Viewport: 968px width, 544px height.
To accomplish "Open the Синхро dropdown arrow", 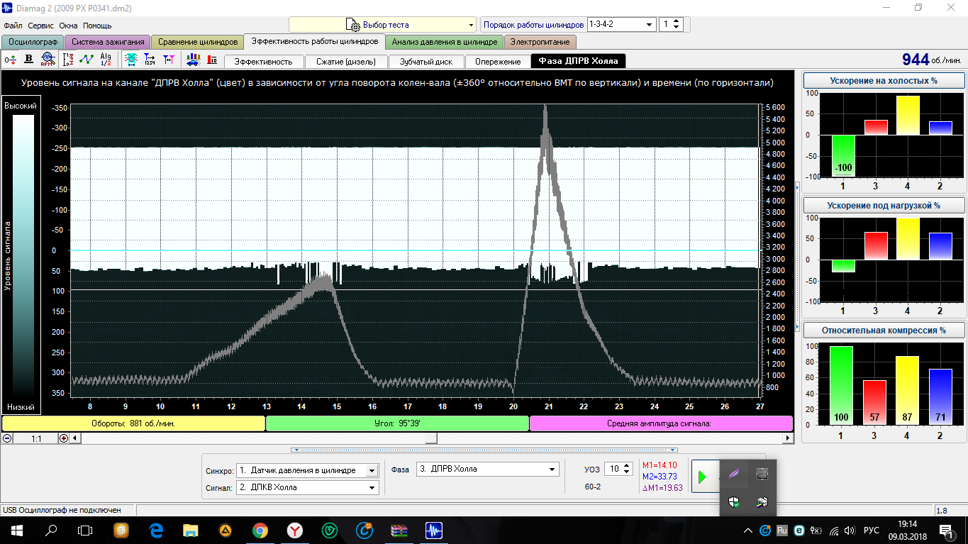I will pyautogui.click(x=372, y=470).
